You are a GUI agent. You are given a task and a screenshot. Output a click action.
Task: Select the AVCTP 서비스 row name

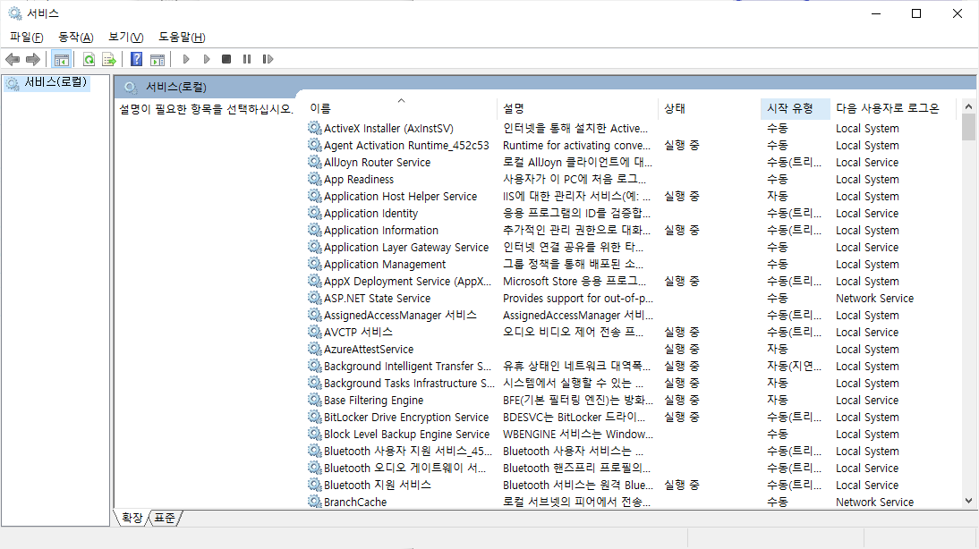coord(358,332)
